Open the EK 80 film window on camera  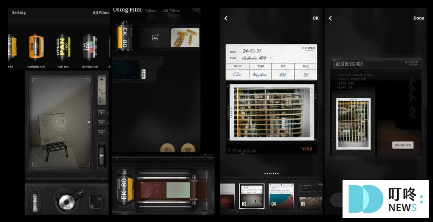(x=36, y=203)
